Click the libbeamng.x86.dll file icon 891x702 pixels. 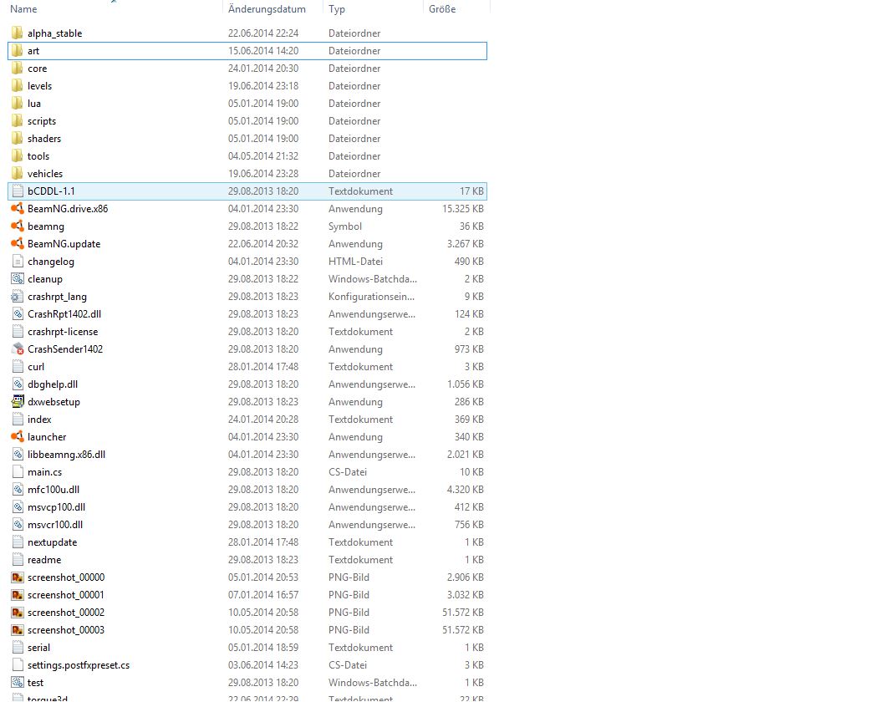(x=18, y=455)
